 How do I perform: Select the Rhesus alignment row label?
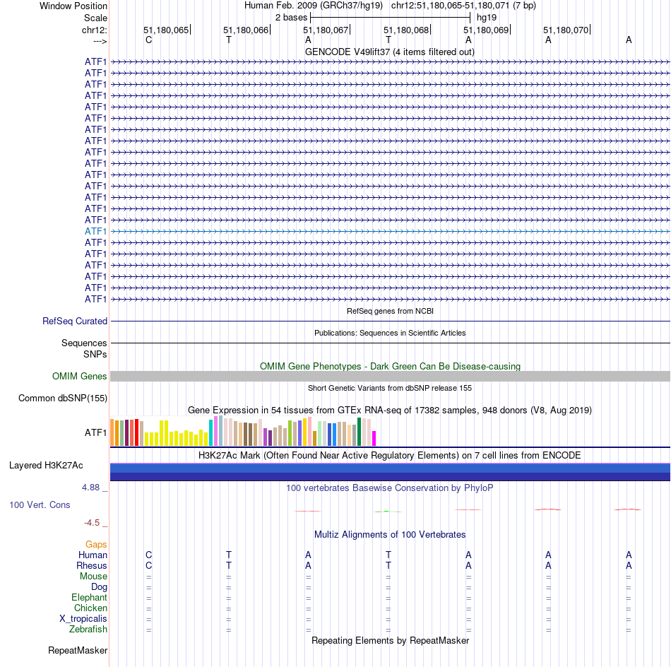click(x=92, y=565)
